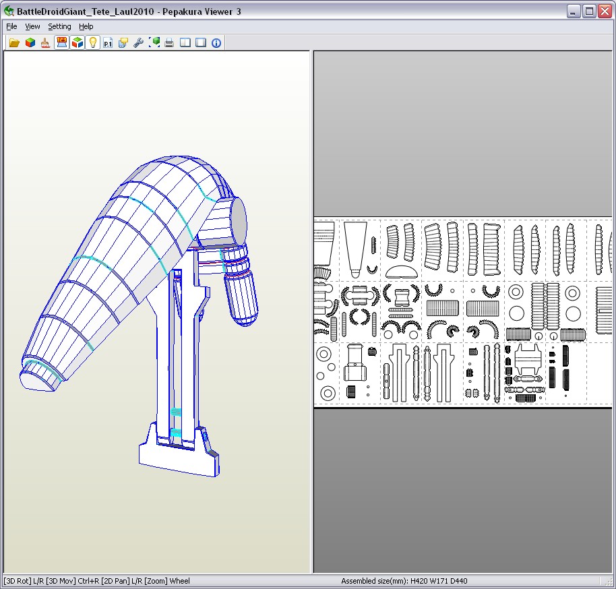Screen dimensions: 616x589
Task: Select the cone-shaped part on pattern sheet
Action: (355, 244)
